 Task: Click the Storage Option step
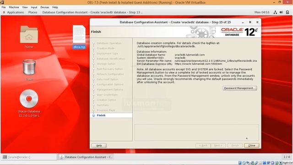[106, 64]
